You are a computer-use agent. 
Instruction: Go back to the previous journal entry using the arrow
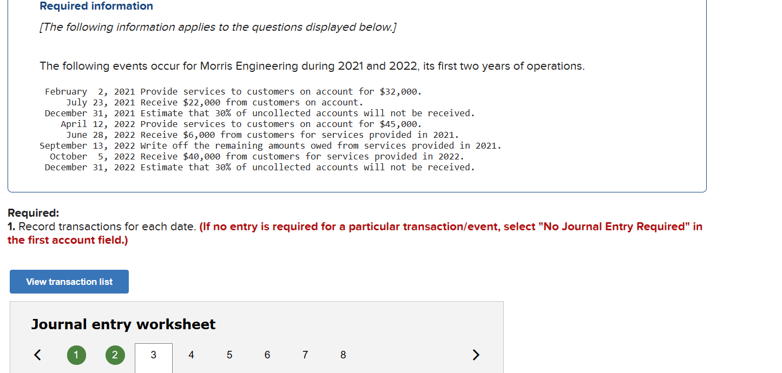tap(37, 355)
